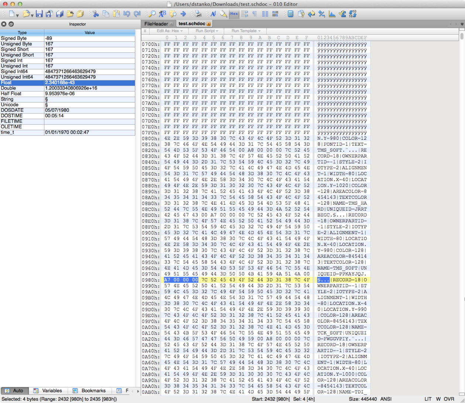465x403 pixels.
Task: Toggle the Hex edit mode button
Action: (234, 14)
